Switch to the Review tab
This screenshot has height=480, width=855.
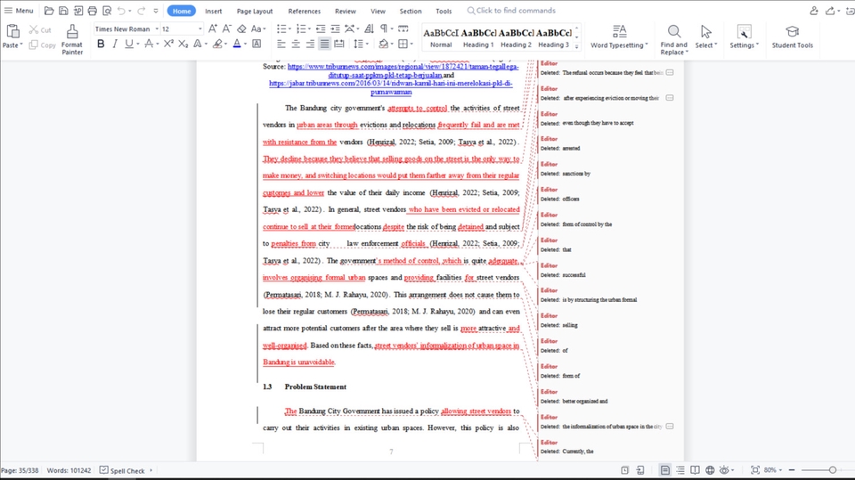[346, 11]
